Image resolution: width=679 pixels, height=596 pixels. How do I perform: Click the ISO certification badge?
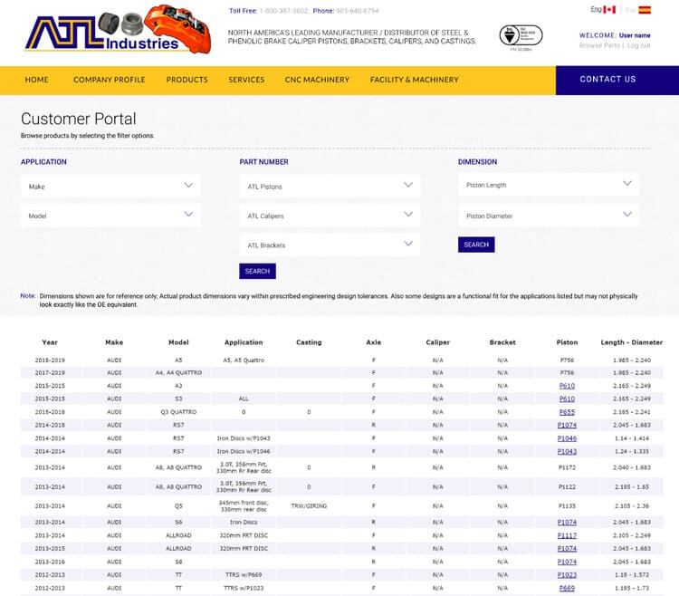[x=521, y=36]
